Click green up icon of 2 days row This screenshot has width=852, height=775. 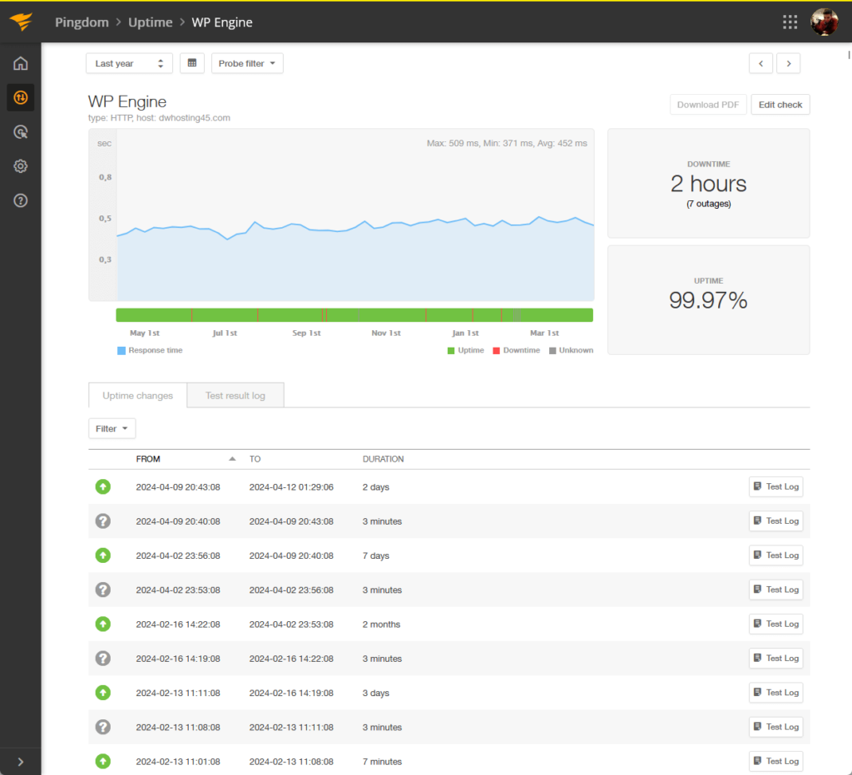102,486
